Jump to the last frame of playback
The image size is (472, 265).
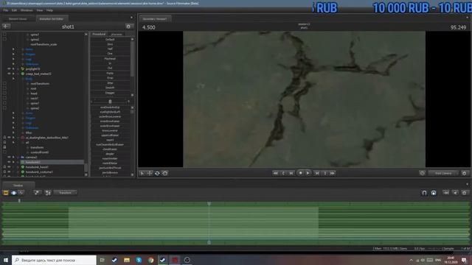tap(333, 173)
